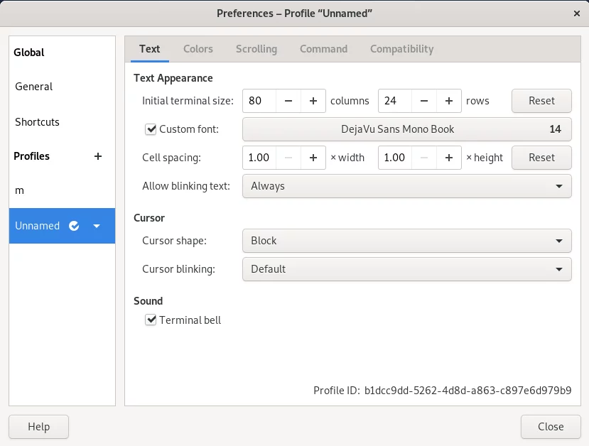This screenshot has width=589, height=446.
Task: Reset the initial terminal size
Action: [x=541, y=101]
